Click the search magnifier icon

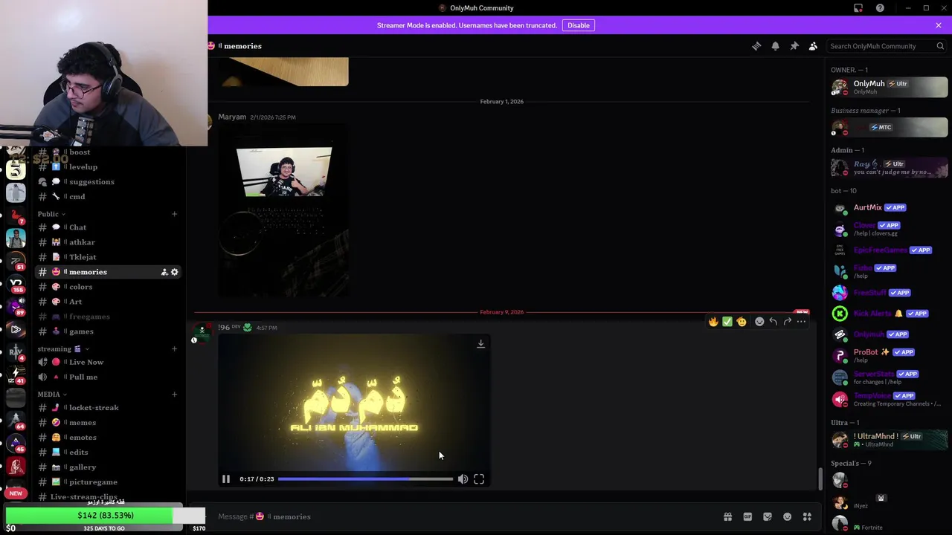(940, 46)
